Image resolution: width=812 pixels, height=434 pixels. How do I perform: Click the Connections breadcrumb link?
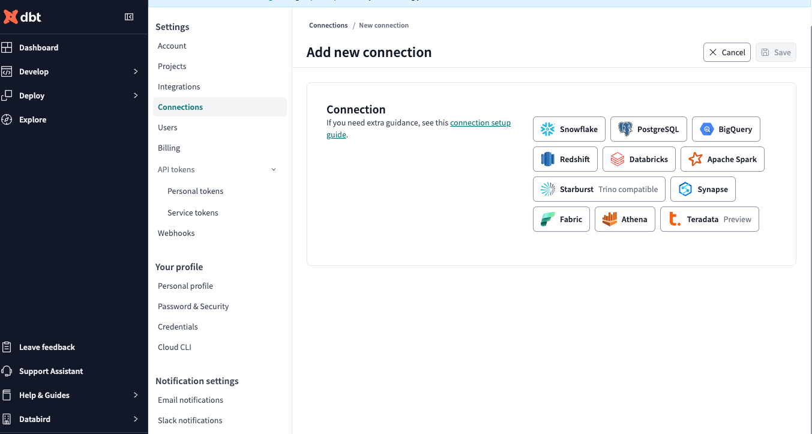(x=328, y=25)
